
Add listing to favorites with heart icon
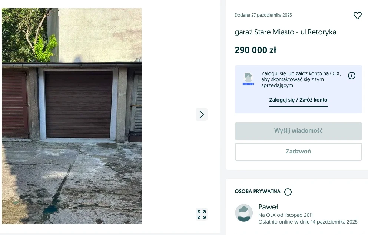click(358, 16)
